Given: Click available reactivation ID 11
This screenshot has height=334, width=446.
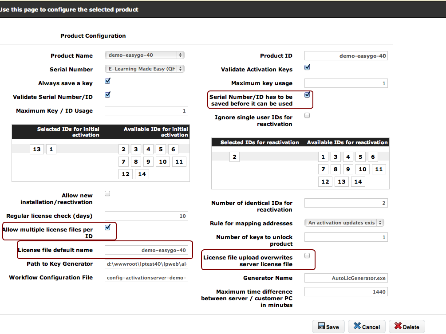Looking at the screenshot, I should point(379,169).
